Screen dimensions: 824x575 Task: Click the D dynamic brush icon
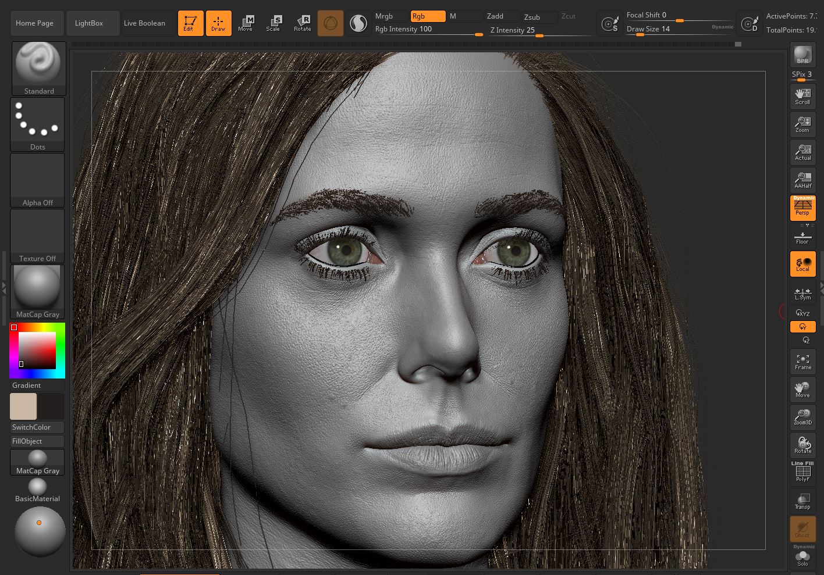[x=750, y=24]
